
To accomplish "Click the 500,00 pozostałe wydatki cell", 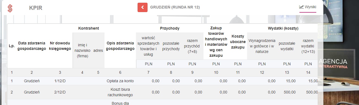I will coord(290,92).
